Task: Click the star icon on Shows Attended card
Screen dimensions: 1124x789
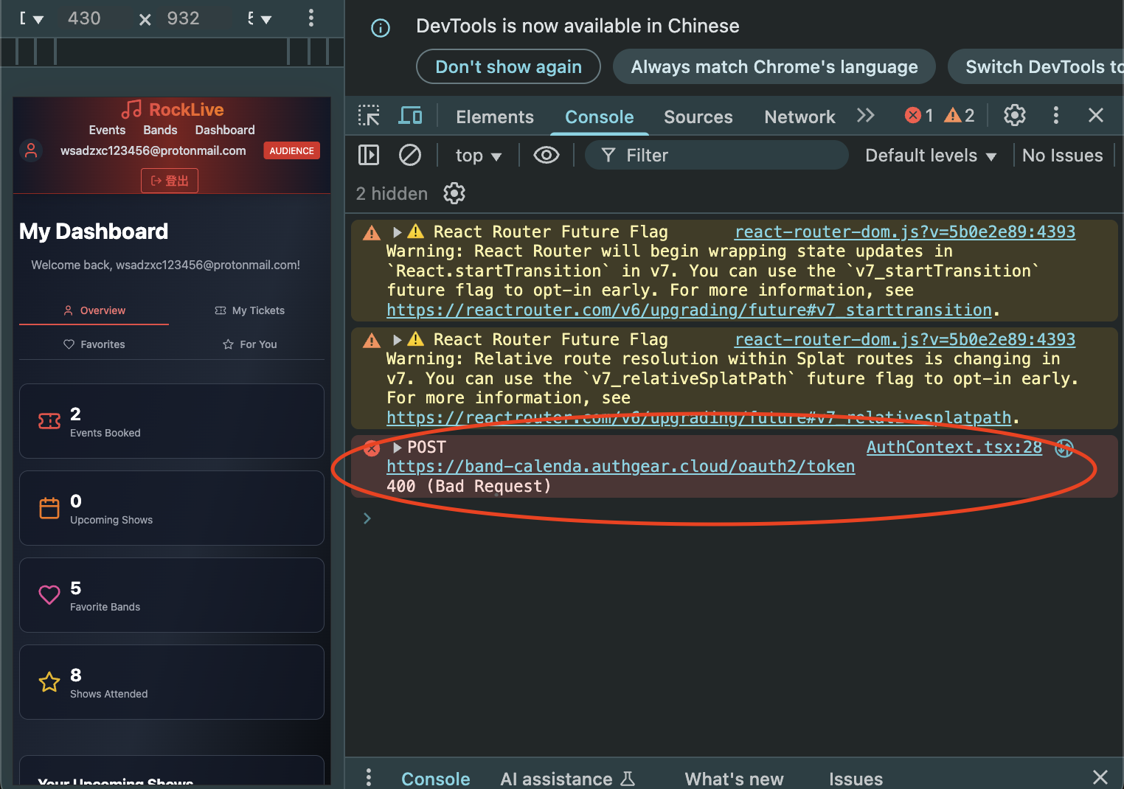Action: click(49, 682)
